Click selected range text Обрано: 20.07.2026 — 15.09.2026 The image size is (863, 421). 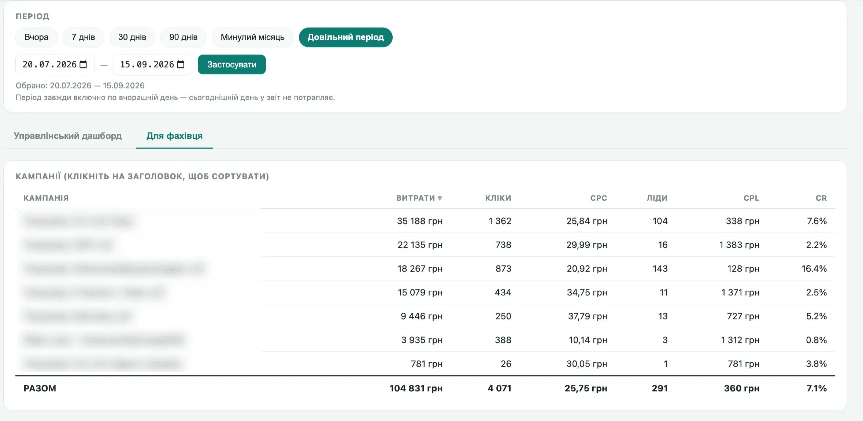pos(80,86)
